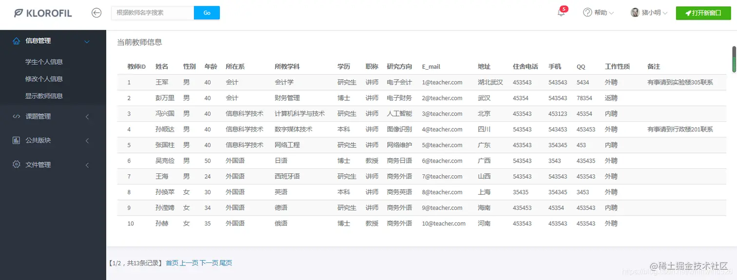Click the 图像识别 research direction cell
The width and height of the screenshot is (737, 280).
399,129
